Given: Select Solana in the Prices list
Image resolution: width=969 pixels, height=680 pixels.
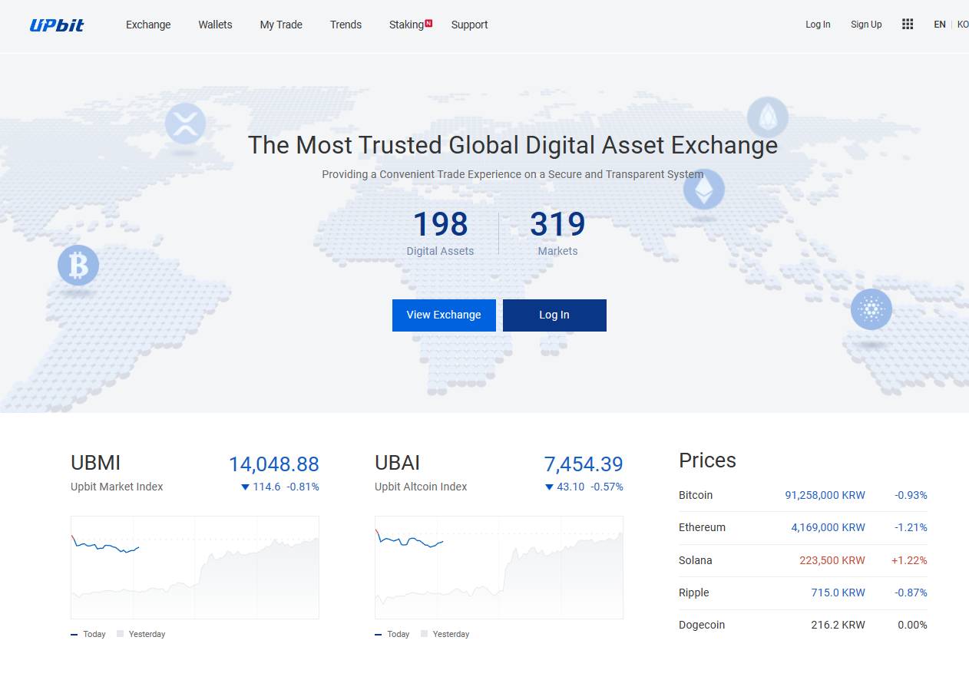Looking at the screenshot, I should coord(803,560).
